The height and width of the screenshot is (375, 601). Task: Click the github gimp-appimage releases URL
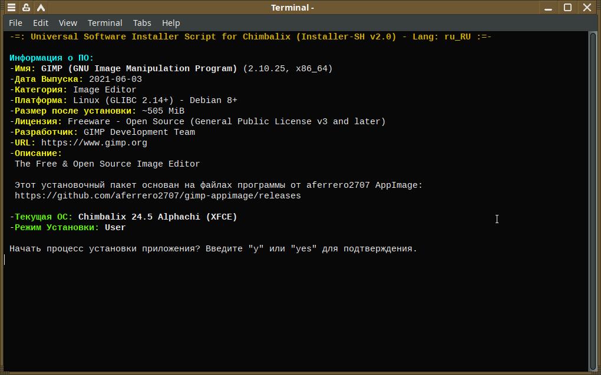(158, 196)
